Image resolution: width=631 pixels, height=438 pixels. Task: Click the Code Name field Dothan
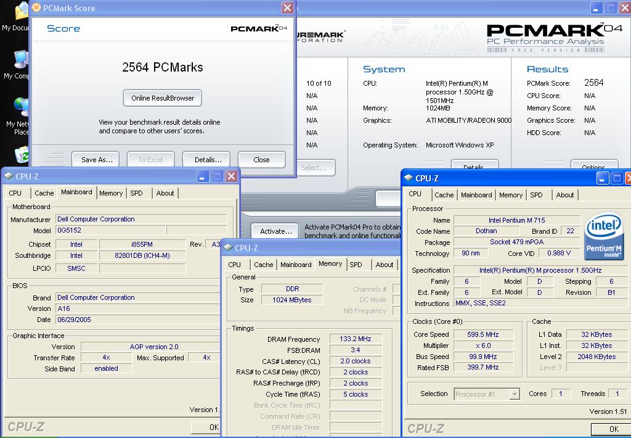point(486,231)
